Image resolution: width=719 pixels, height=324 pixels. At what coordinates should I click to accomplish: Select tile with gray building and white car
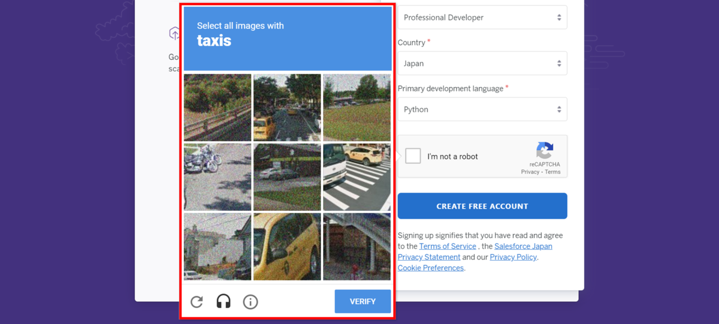(x=217, y=246)
